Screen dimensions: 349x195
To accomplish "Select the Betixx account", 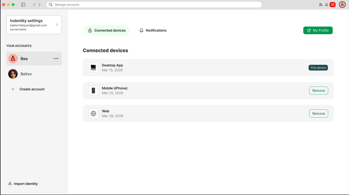I will click(34, 74).
